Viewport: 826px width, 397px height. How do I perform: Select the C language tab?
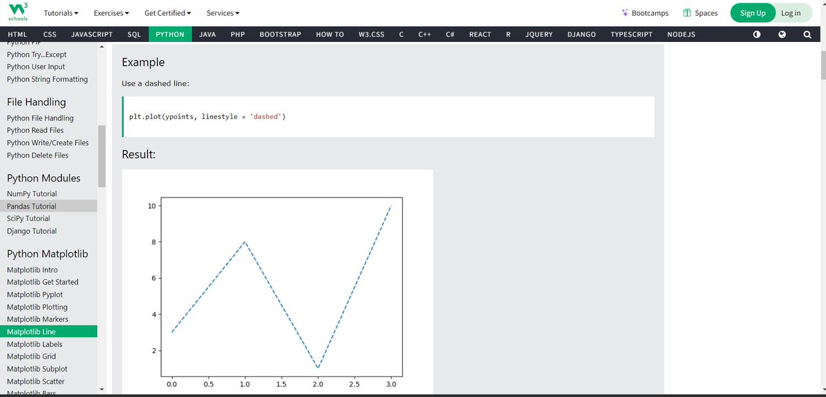coord(401,34)
